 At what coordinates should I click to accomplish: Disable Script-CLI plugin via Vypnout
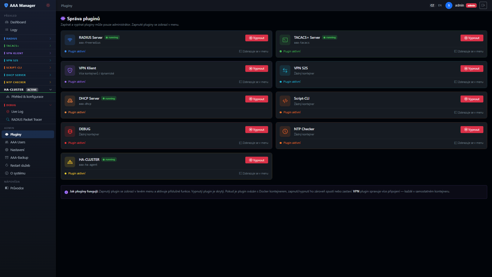point(472,99)
